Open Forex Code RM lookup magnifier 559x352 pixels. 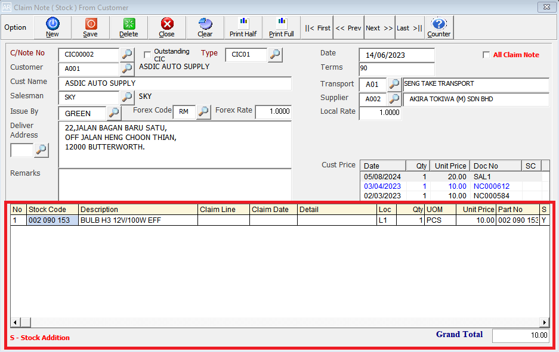[x=203, y=112]
